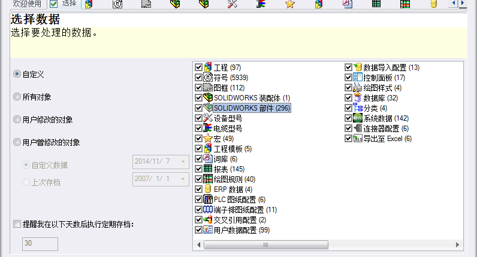This screenshot has width=477, height=257.
Task: Uncheck the 符号 (5939) checkbox
Action: 198,77
